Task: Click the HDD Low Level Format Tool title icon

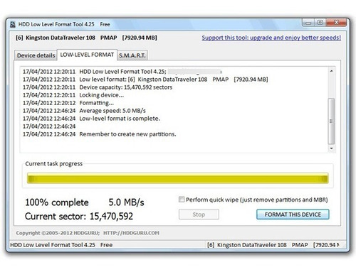Action: click(13, 24)
